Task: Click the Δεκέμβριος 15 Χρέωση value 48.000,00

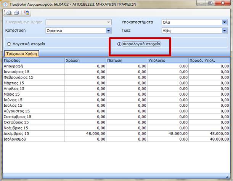Action: click(x=96, y=133)
